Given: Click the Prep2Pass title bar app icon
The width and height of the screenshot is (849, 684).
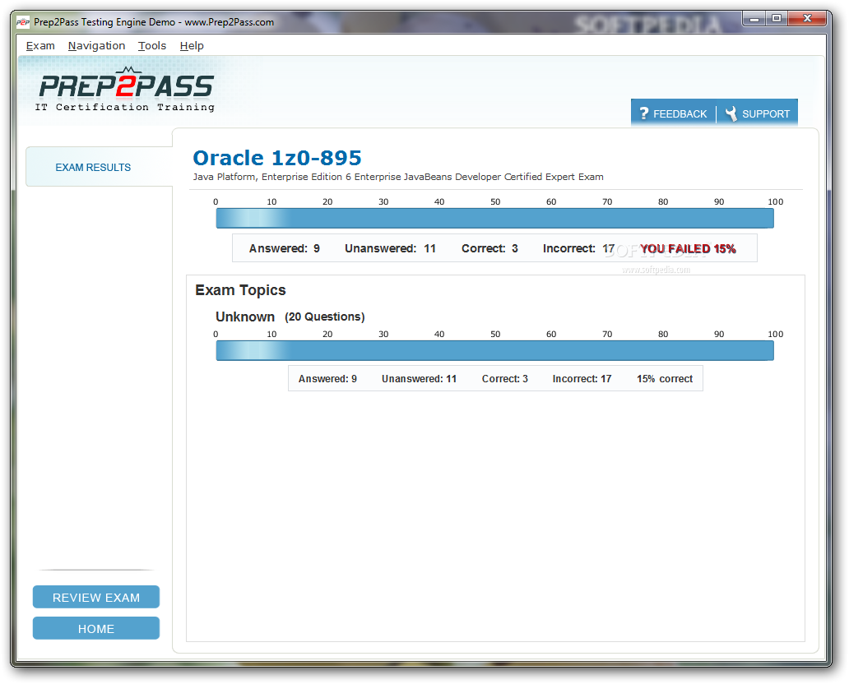Looking at the screenshot, I should [23, 22].
